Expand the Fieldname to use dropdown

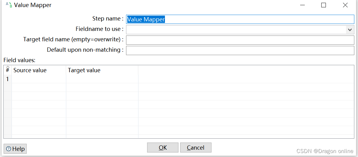[349, 30]
